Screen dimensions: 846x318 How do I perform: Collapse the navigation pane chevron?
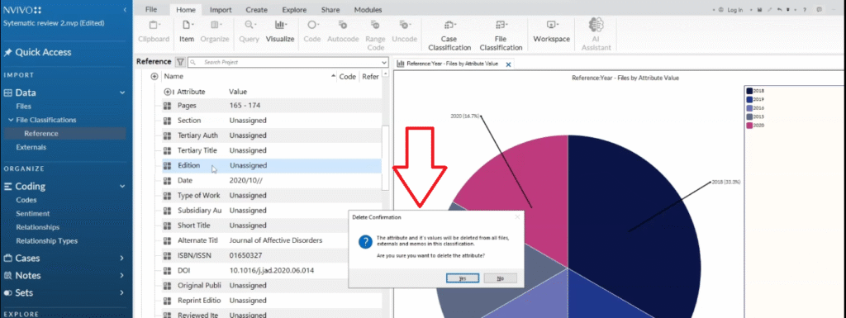[126, 10]
